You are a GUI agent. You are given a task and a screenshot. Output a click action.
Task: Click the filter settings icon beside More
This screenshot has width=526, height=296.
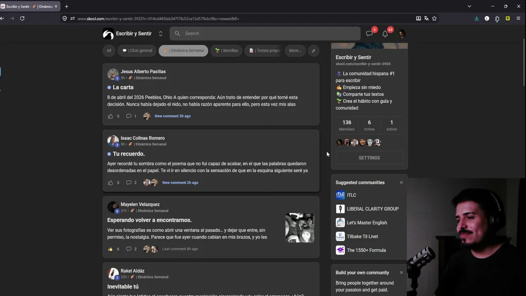coord(314,51)
